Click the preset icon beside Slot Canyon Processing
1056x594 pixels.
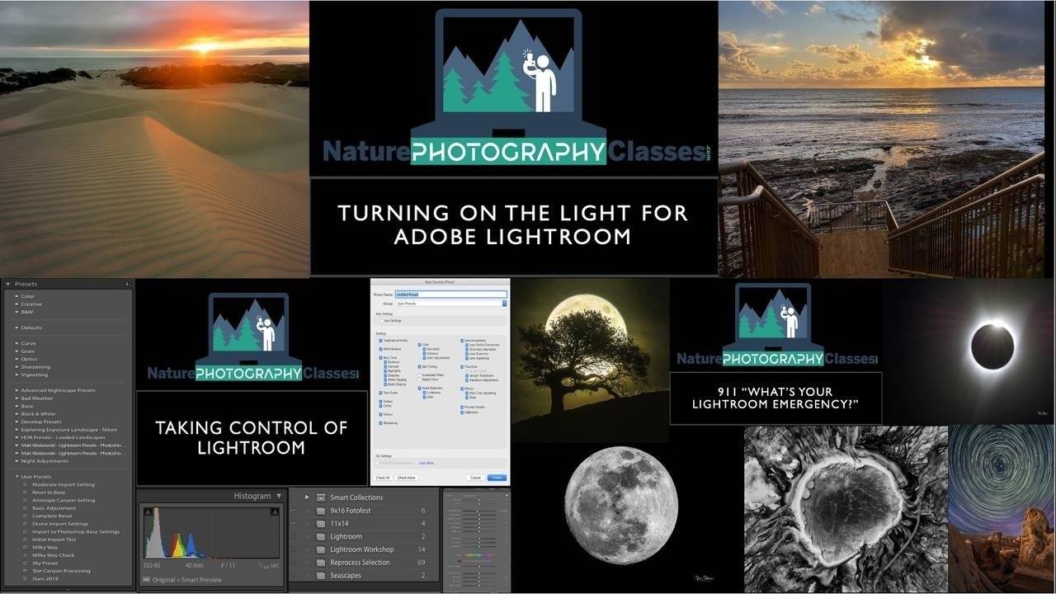click(26, 571)
